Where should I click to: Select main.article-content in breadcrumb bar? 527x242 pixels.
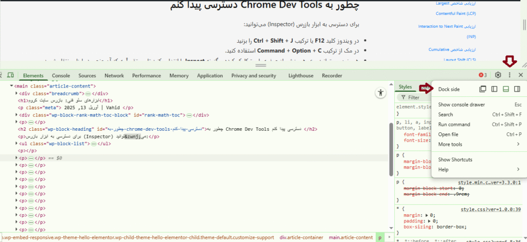[350, 238]
